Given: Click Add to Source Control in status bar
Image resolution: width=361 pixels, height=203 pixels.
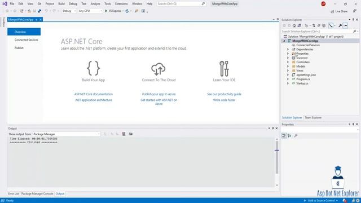Looking at the screenshot, I should click(x=321, y=201).
